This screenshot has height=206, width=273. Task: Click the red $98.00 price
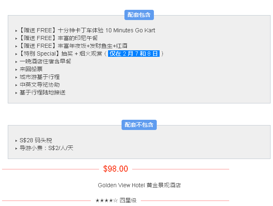tap(115, 169)
